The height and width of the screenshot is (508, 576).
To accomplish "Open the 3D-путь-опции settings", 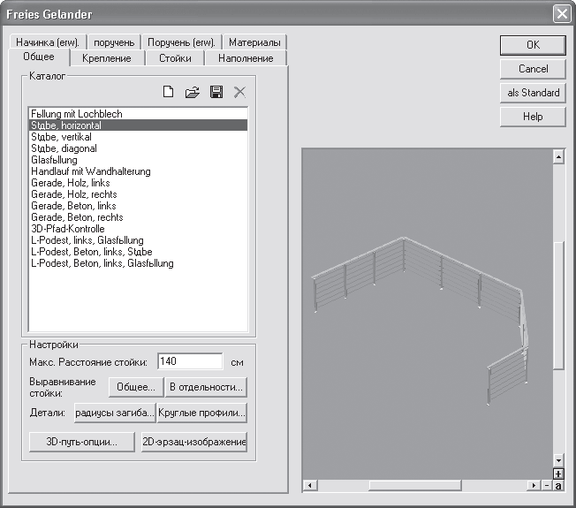I will 82,441.
